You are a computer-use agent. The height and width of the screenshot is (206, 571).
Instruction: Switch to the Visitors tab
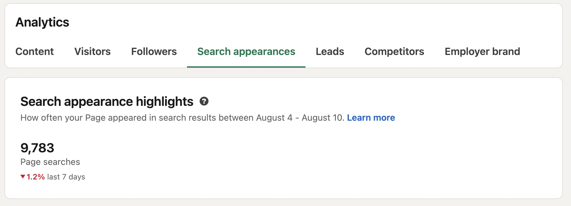click(x=93, y=51)
